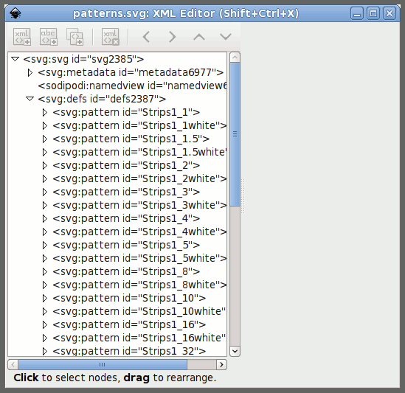Collapse the svg:svg svg2385 root node
Image resolution: width=405 pixels, height=393 pixels.
coord(15,59)
